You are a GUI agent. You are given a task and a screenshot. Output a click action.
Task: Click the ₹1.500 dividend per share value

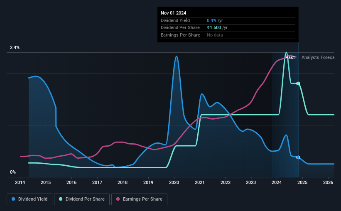pyautogui.click(x=214, y=28)
